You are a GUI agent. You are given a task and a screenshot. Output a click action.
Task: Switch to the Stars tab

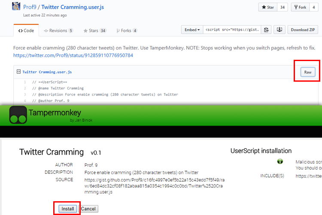pyautogui.click(x=95, y=31)
